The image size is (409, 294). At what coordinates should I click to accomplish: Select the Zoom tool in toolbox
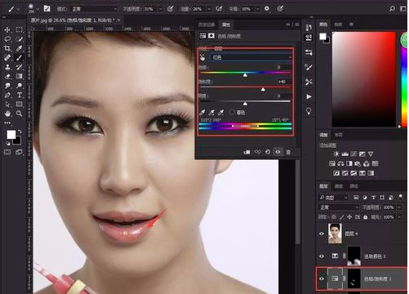[x=20, y=114]
